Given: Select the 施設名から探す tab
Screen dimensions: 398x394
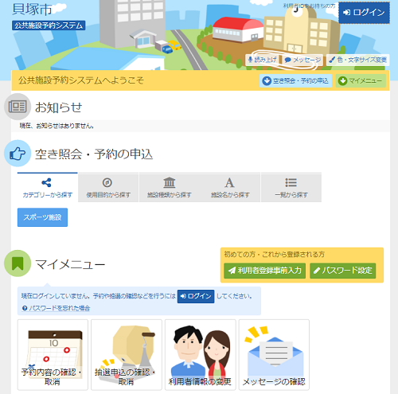Looking at the screenshot, I should point(230,187).
